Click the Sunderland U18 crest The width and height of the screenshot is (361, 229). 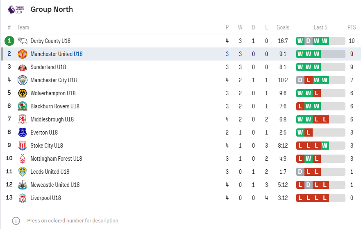23,67
